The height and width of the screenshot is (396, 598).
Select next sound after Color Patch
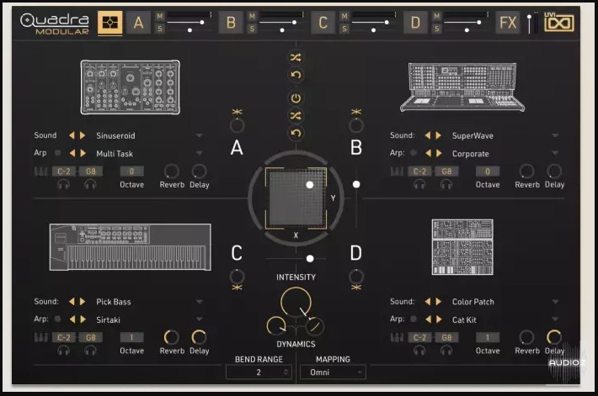coord(439,302)
